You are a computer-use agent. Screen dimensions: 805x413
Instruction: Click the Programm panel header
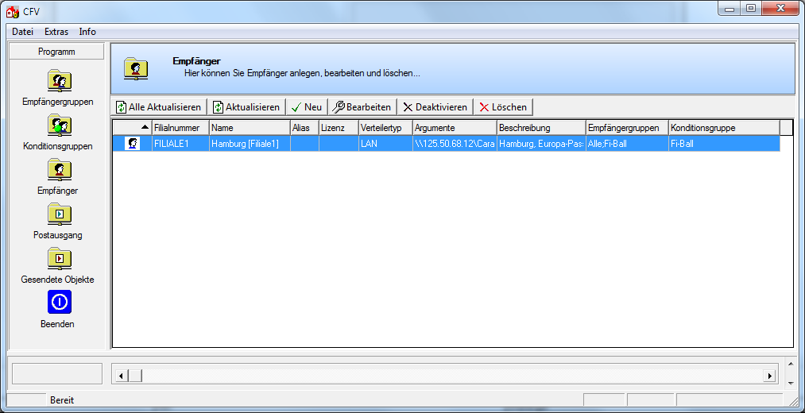[x=56, y=52]
